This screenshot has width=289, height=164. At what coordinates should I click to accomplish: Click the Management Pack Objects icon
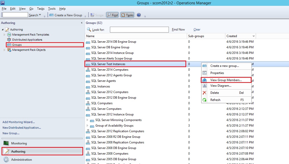click(x=9, y=50)
